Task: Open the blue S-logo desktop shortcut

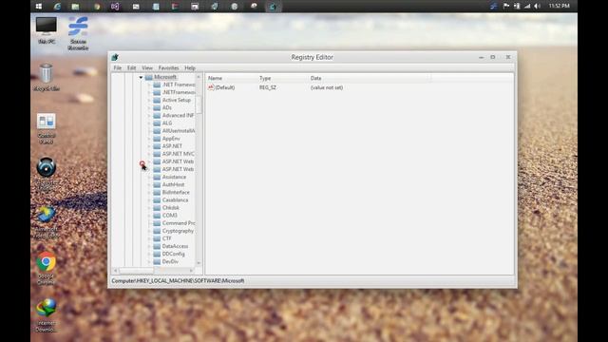Action: point(78,33)
